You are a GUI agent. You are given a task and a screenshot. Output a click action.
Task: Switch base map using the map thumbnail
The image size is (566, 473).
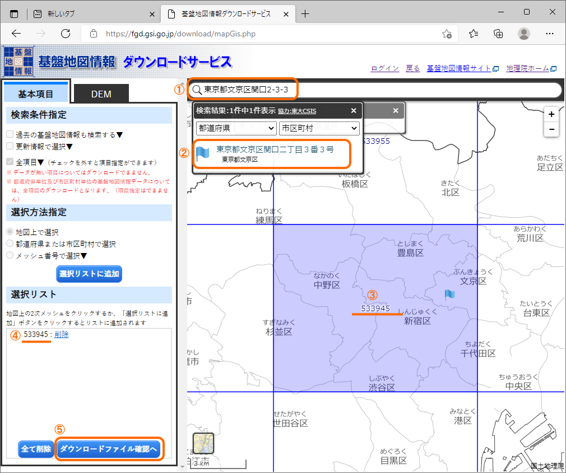pyautogui.click(x=203, y=443)
